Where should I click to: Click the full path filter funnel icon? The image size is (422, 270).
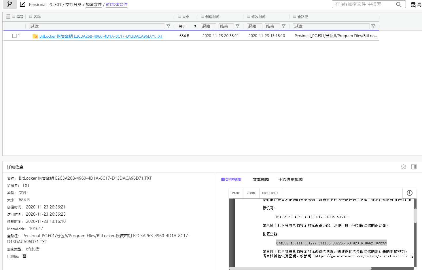point(373,26)
